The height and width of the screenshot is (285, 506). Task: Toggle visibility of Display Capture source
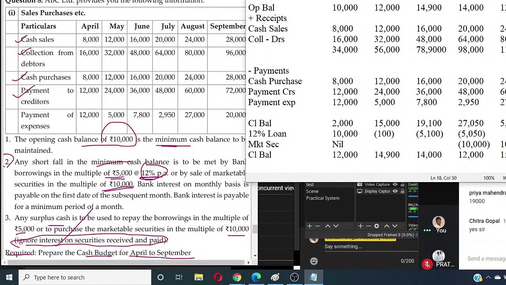click(395, 191)
